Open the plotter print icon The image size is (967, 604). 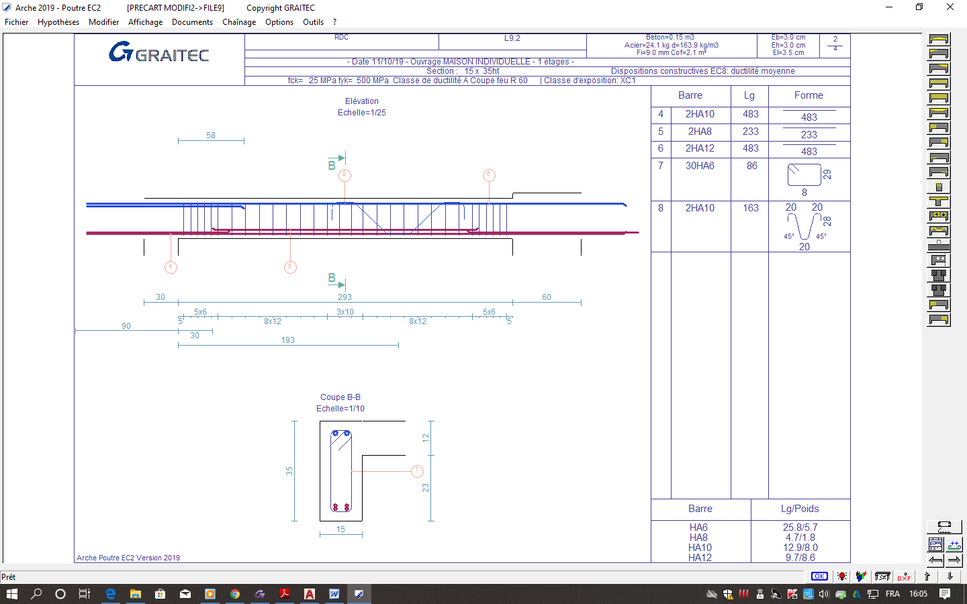pos(882,576)
